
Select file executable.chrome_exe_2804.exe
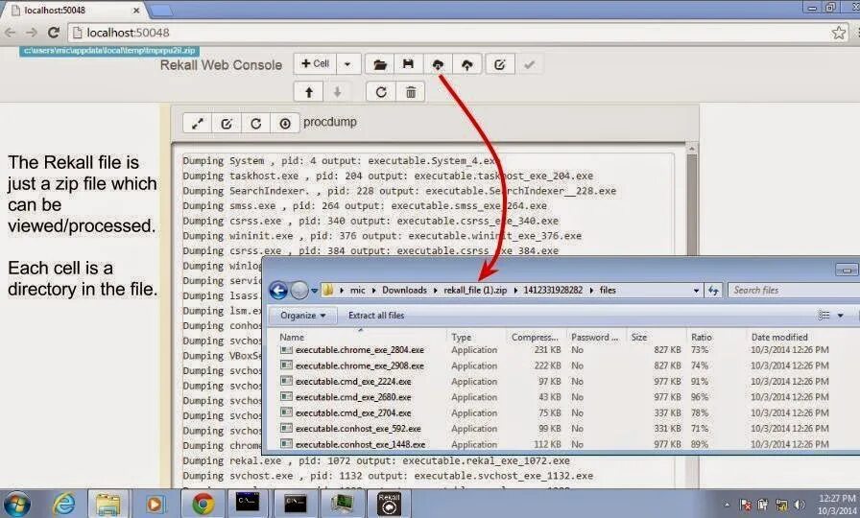point(359,350)
